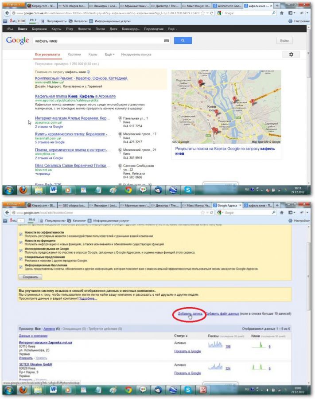Viewport: 315px width, 399px height.
Task: Click the home icon in bottom Firefox window
Action: point(282,212)
